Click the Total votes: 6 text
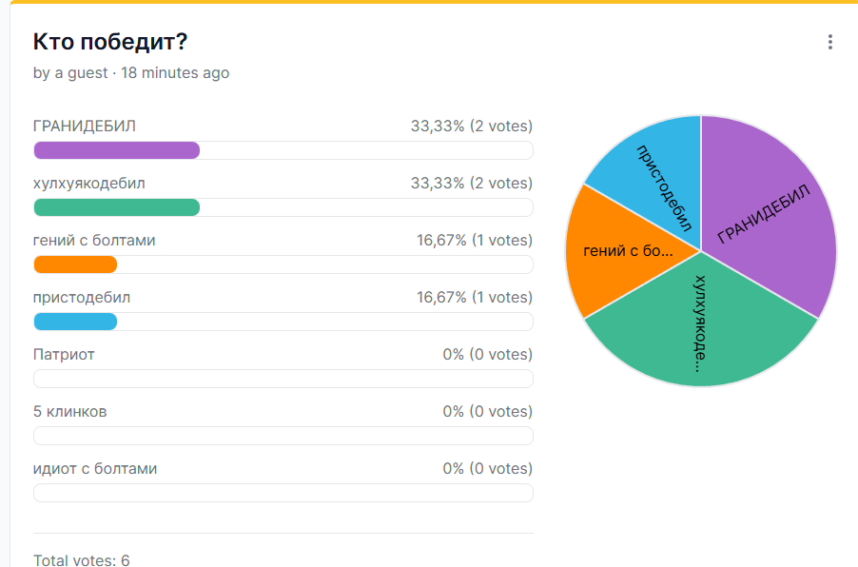Viewport: 858px width, 567px height. (x=81, y=560)
